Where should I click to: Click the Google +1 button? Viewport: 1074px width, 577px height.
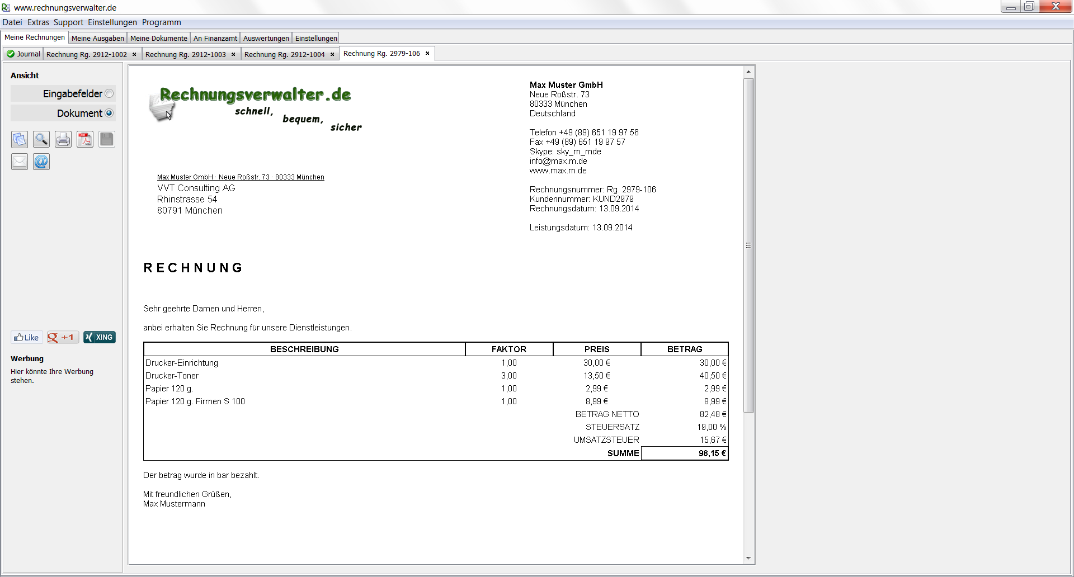click(63, 337)
